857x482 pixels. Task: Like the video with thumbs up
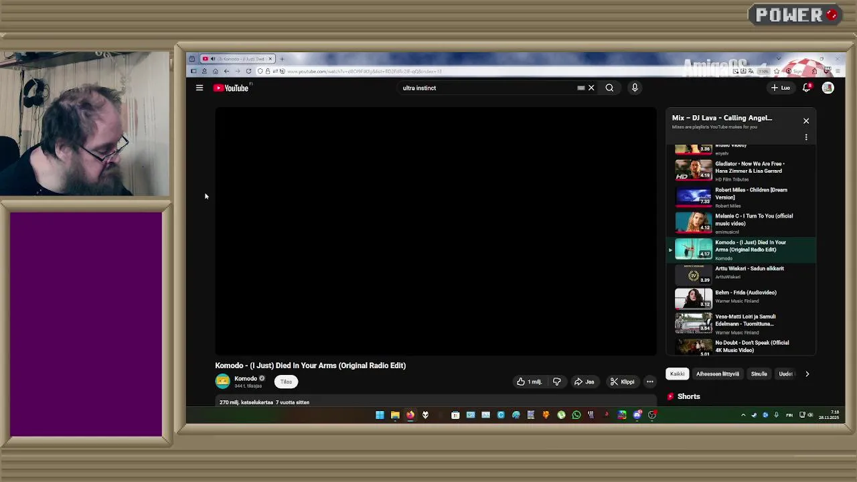pos(529,382)
